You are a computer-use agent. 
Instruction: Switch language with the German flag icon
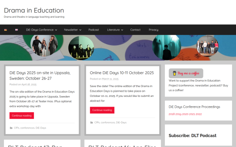point(6,30)
